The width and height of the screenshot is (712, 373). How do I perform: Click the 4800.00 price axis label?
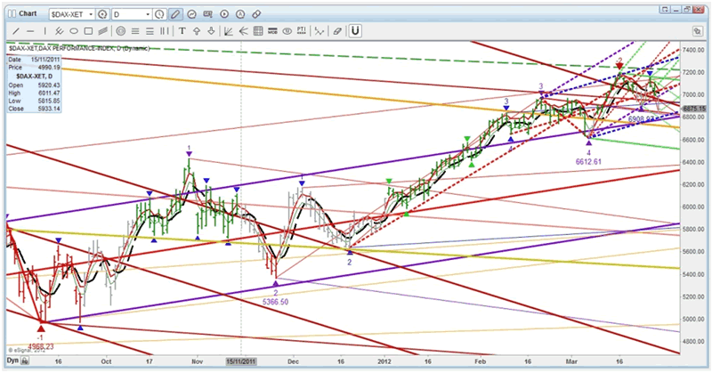click(695, 342)
